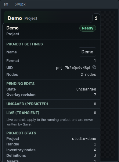This screenshot has width=119, height=162.
Task: Click the info "i" tab icon
Action: coord(96,18)
